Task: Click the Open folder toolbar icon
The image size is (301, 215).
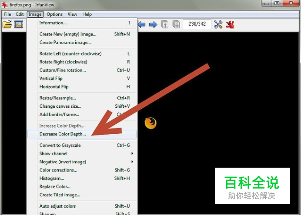Action: (x=7, y=24)
